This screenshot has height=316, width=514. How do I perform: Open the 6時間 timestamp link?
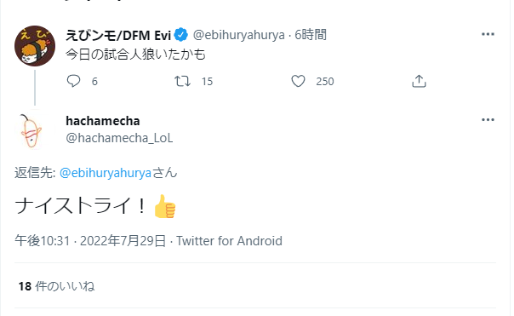tap(311, 35)
